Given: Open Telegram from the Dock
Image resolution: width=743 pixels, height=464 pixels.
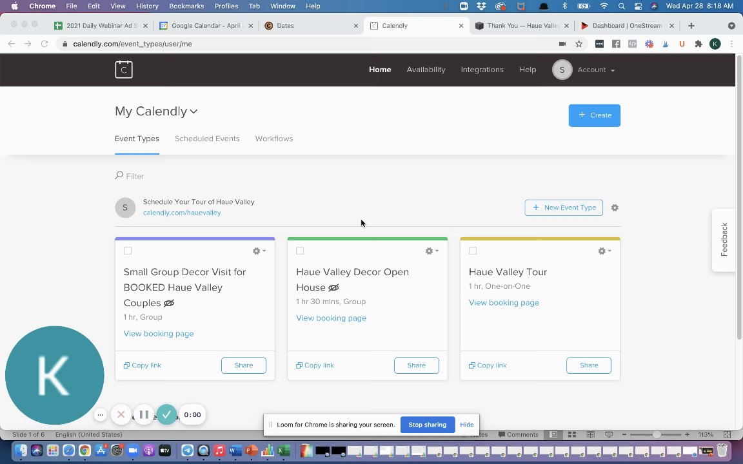Looking at the screenshot, I should pyautogui.click(x=188, y=450).
